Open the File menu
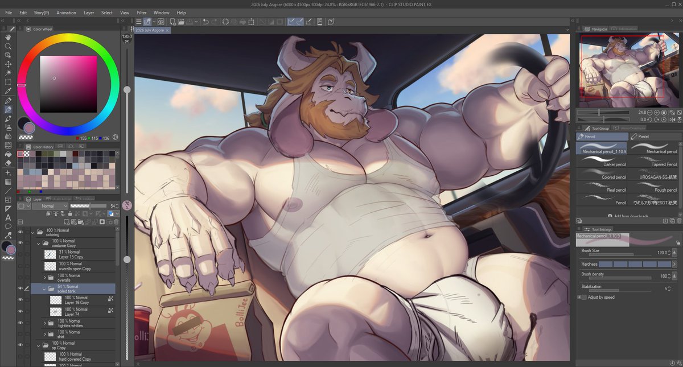Screen dimensions: 683x367 click(9, 13)
